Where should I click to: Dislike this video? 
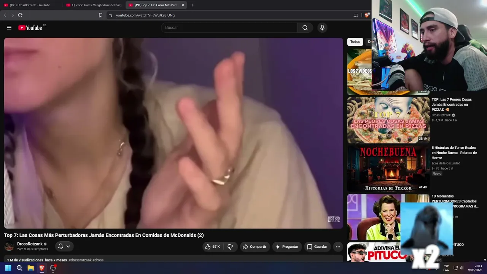[x=230, y=247]
